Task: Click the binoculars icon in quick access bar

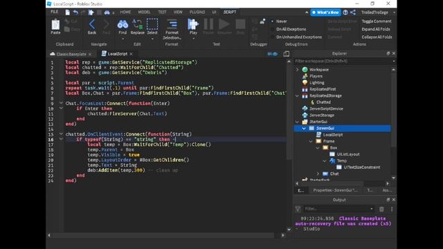Action: point(107,12)
